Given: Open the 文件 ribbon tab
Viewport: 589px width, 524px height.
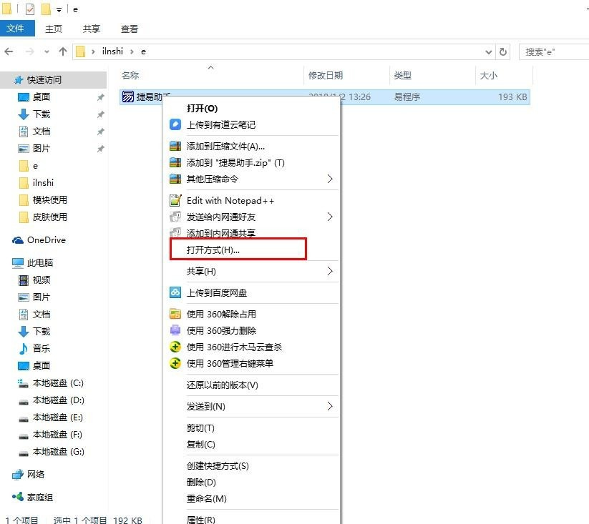Looking at the screenshot, I should [16, 29].
